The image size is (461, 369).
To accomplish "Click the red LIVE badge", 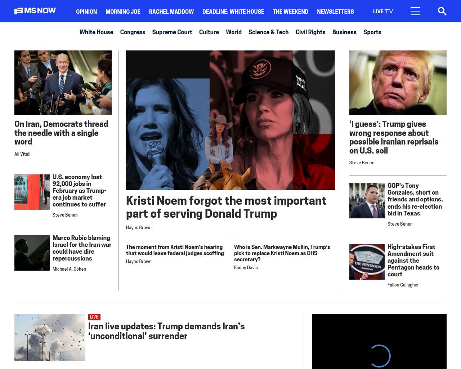I will [x=94, y=317].
